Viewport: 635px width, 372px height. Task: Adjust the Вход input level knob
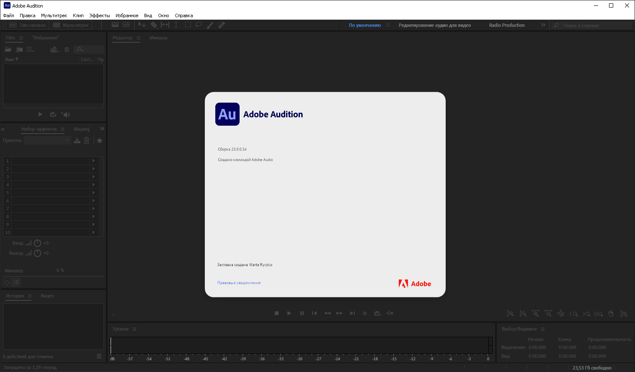coord(37,243)
